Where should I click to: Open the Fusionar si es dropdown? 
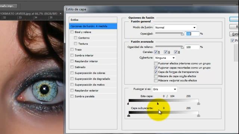point(165,89)
